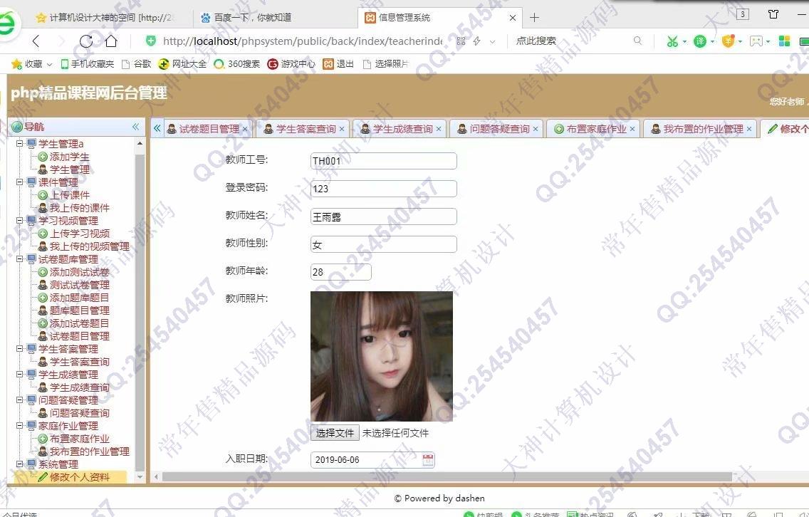Screen dimensions: 809x517
Task: Collapse the 问题答疑管理 tree node
Action: pos(20,400)
